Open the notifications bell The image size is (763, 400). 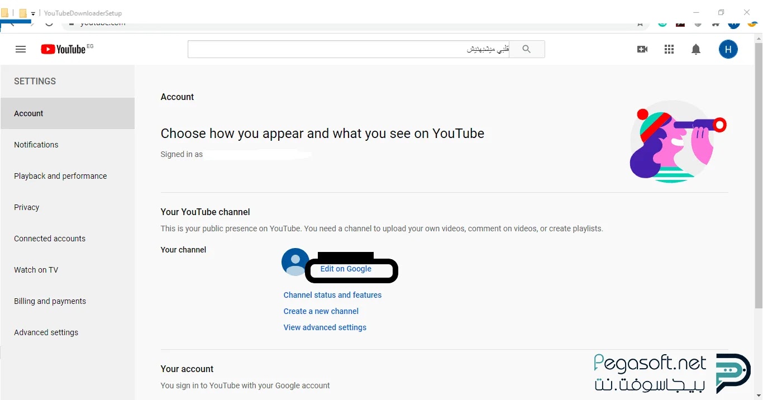tap(696, 49)
